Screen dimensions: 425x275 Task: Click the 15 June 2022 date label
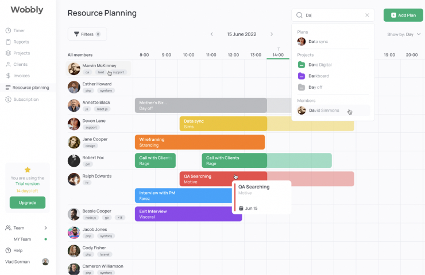point(241,34)
